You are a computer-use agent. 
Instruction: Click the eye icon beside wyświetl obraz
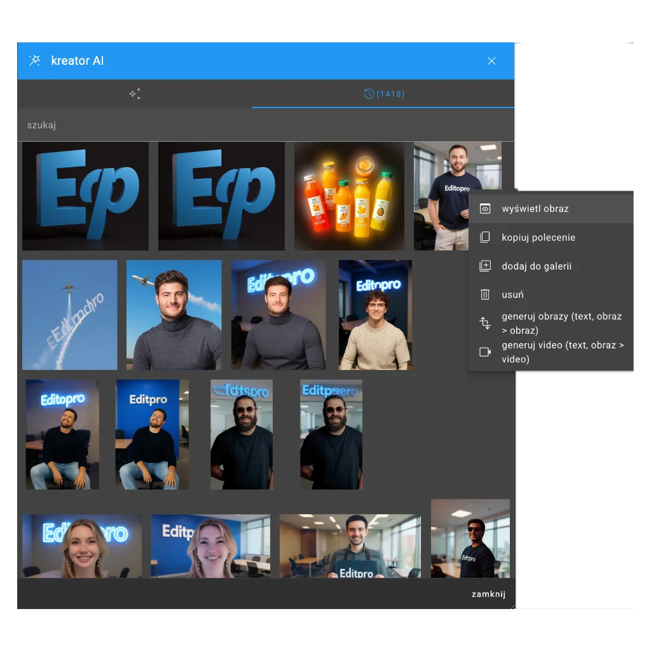tap(485, 209)
